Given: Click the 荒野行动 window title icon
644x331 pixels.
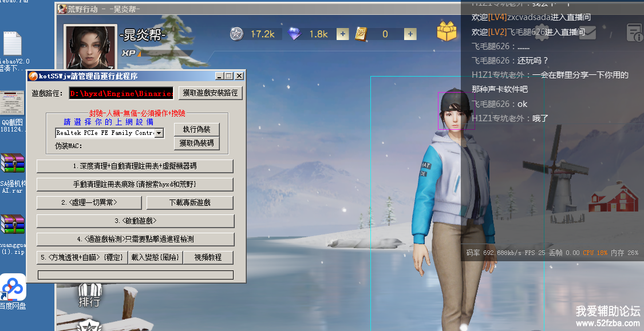Looking at the screenshot, I should [x=62, y=9].
